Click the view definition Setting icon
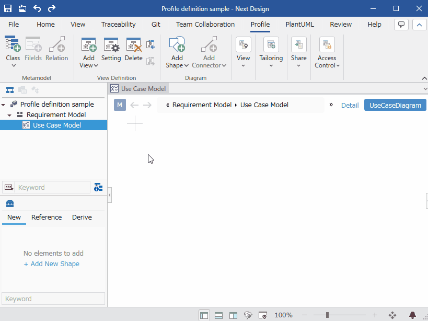The width and height of the screenshot is (428, 321). point(111,45)
